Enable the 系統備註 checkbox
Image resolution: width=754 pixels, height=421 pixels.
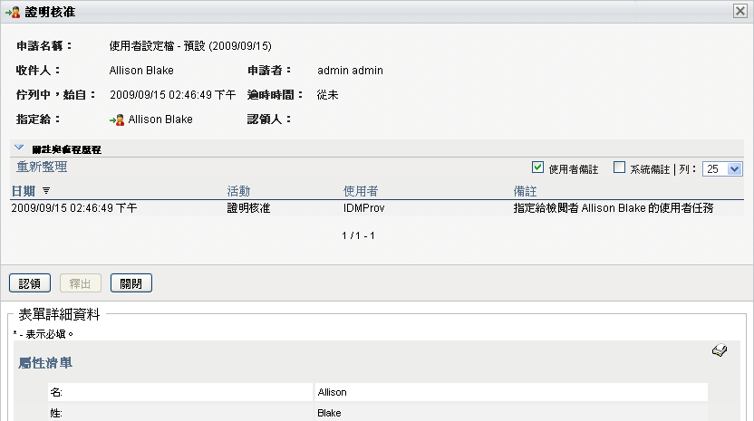(x=620, y=167)
